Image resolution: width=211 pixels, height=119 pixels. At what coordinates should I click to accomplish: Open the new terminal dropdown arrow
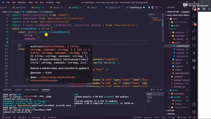[x=154, y=90]
